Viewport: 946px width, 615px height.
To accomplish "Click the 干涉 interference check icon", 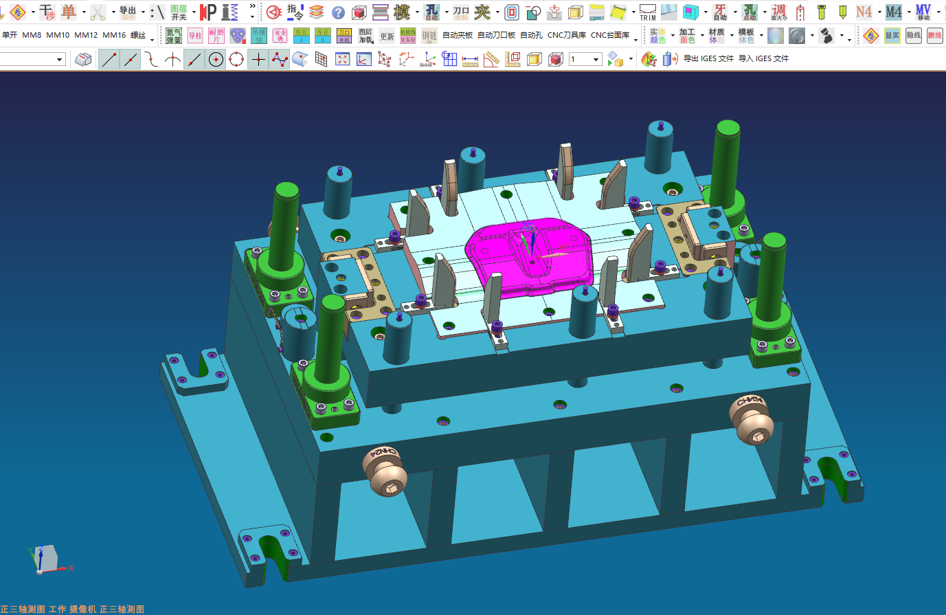I will coord(47,12).
